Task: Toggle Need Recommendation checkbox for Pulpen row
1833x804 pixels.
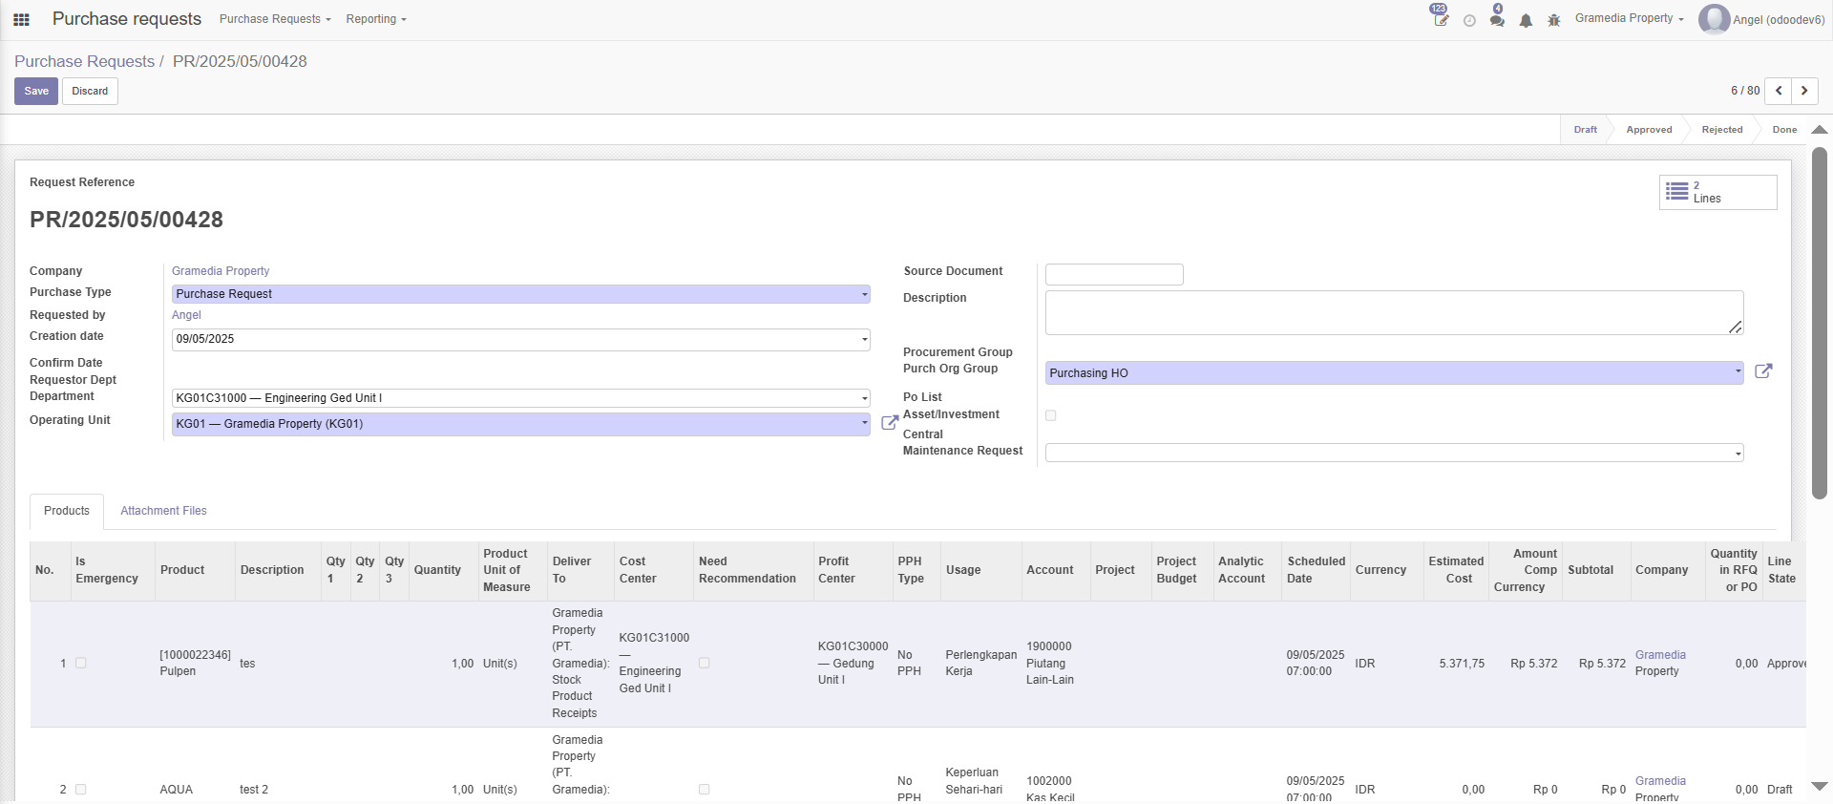Action: pos(705,663)
